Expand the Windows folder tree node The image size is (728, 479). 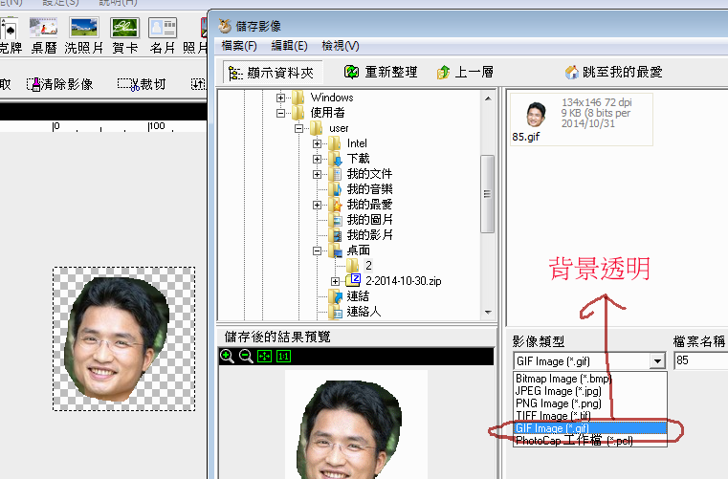[280, 98]
